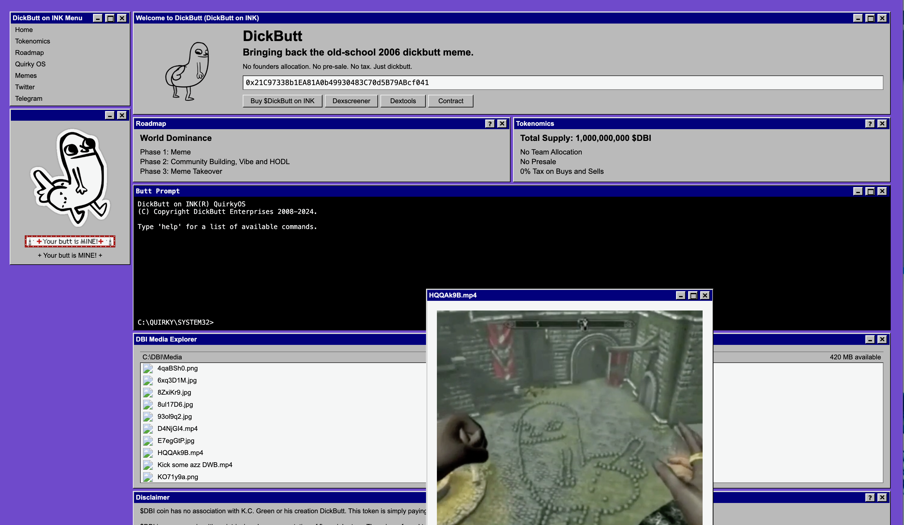Maximize the Butt Prompt window

tap(870, 191)
